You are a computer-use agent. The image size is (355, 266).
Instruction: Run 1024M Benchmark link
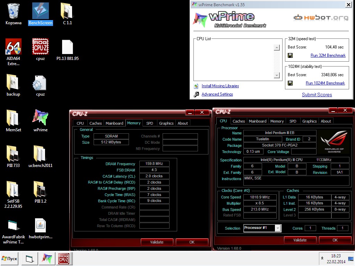pos(325,83)
